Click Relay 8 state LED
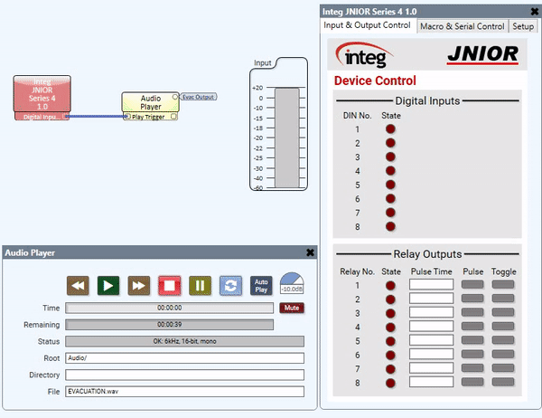Screen dimensions: 542x418 390,383
